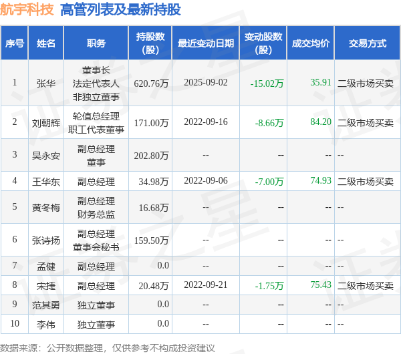The image size is (401, 354).
Task: Click the date 2022-09-06
Action: pyautogui.click(x=206, y=180)
